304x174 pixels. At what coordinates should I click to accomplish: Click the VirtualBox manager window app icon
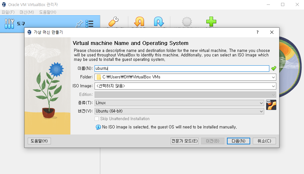pyautogui.click(x=4, y=4)
